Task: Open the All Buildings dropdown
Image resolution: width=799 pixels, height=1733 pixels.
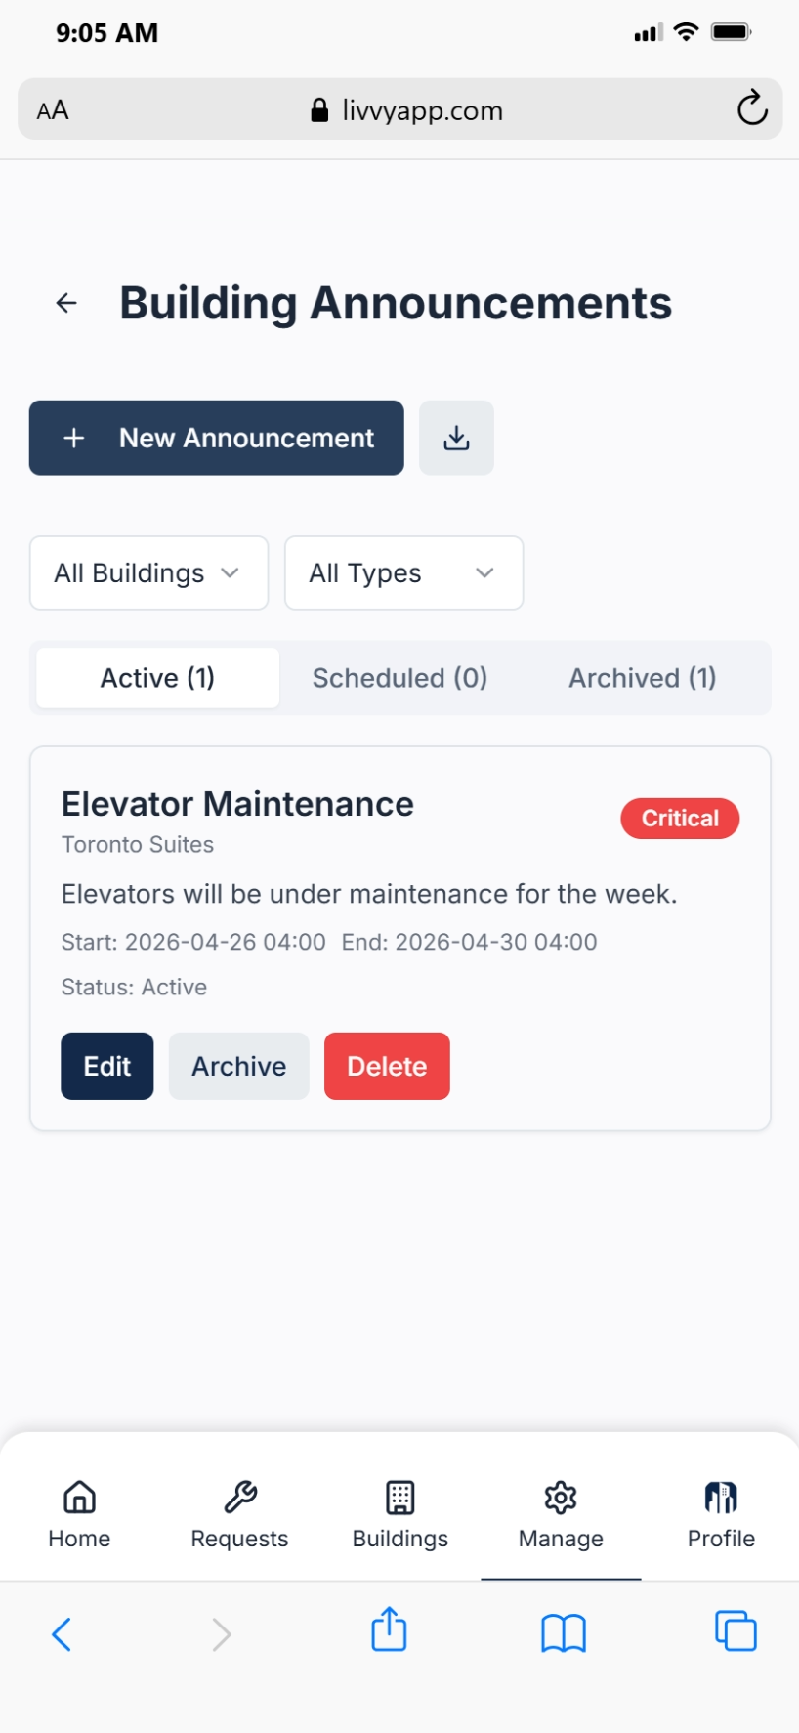Action: (147, 573)
